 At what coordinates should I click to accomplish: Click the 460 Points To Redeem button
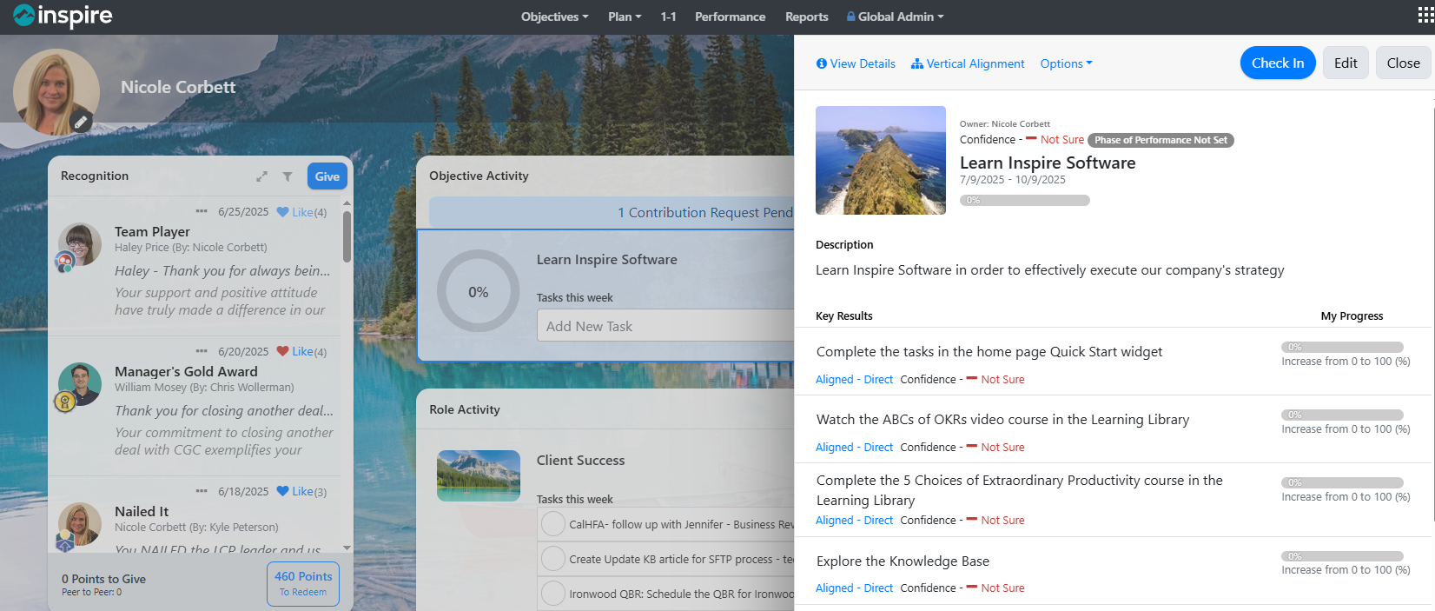[x=303, y=584]
